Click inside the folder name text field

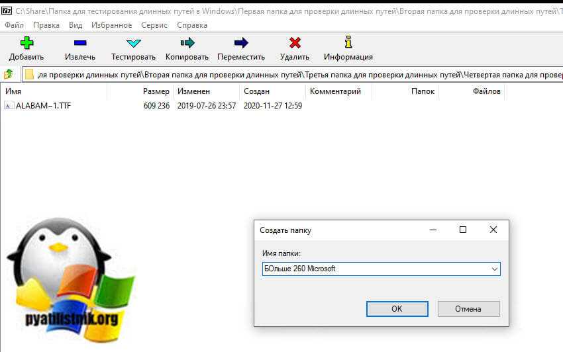pyautogui.click(x=374, y=269)
